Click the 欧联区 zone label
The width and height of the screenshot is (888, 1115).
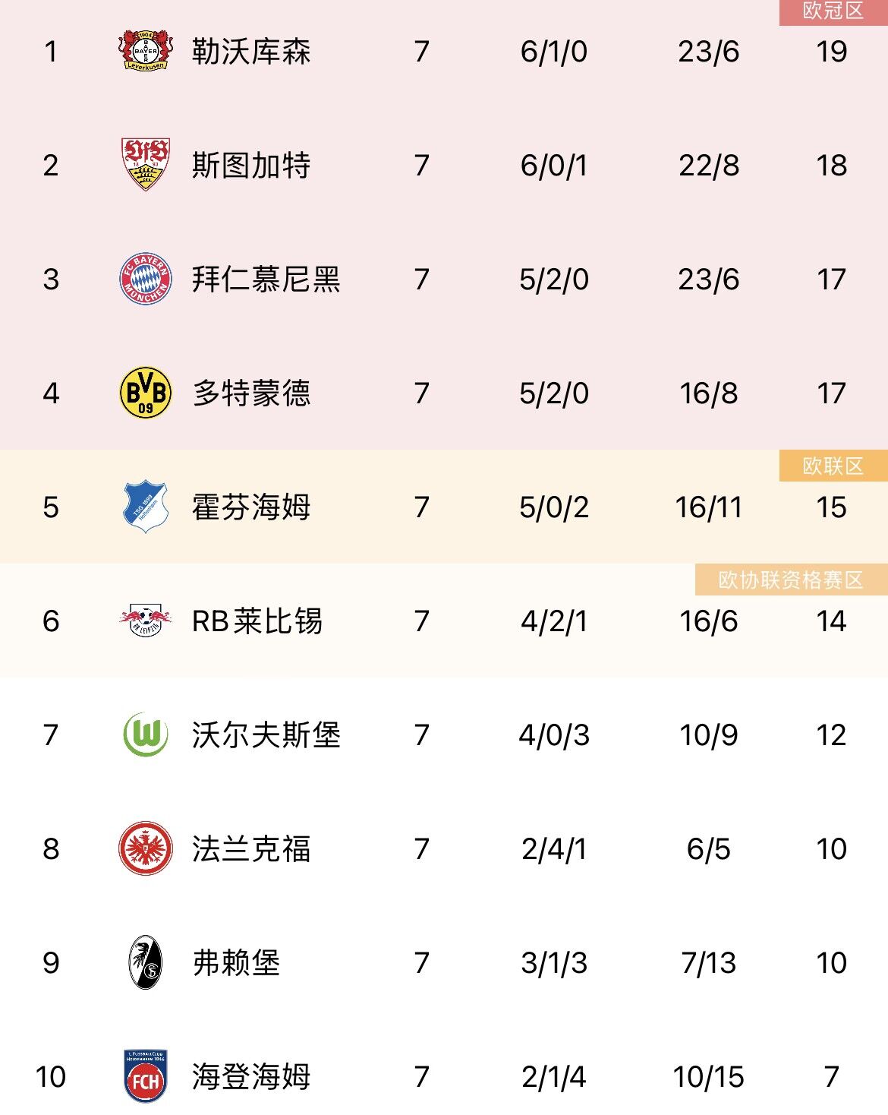[x=833, y=466]
